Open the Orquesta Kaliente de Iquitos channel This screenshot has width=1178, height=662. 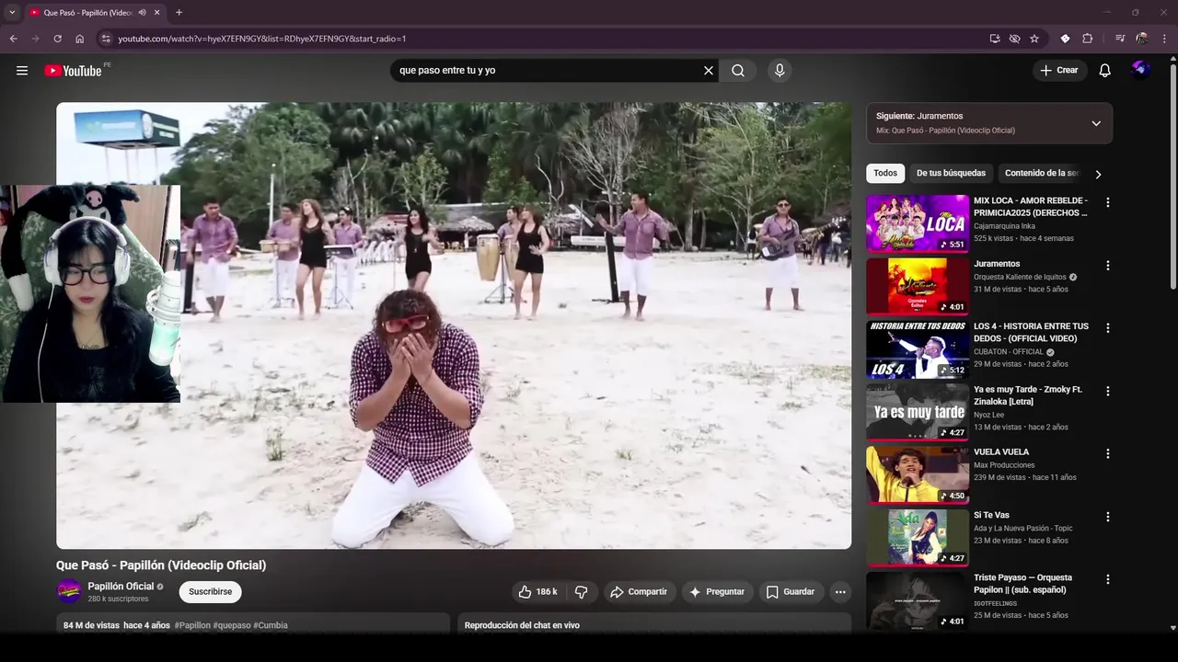click(x=1020, y=277)
